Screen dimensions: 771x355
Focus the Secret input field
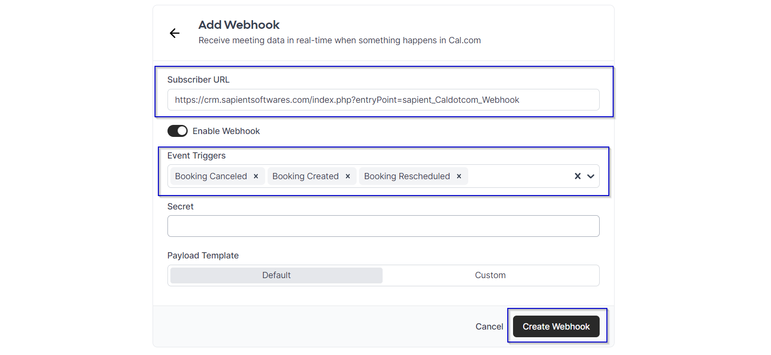click(x=384, y=226)
